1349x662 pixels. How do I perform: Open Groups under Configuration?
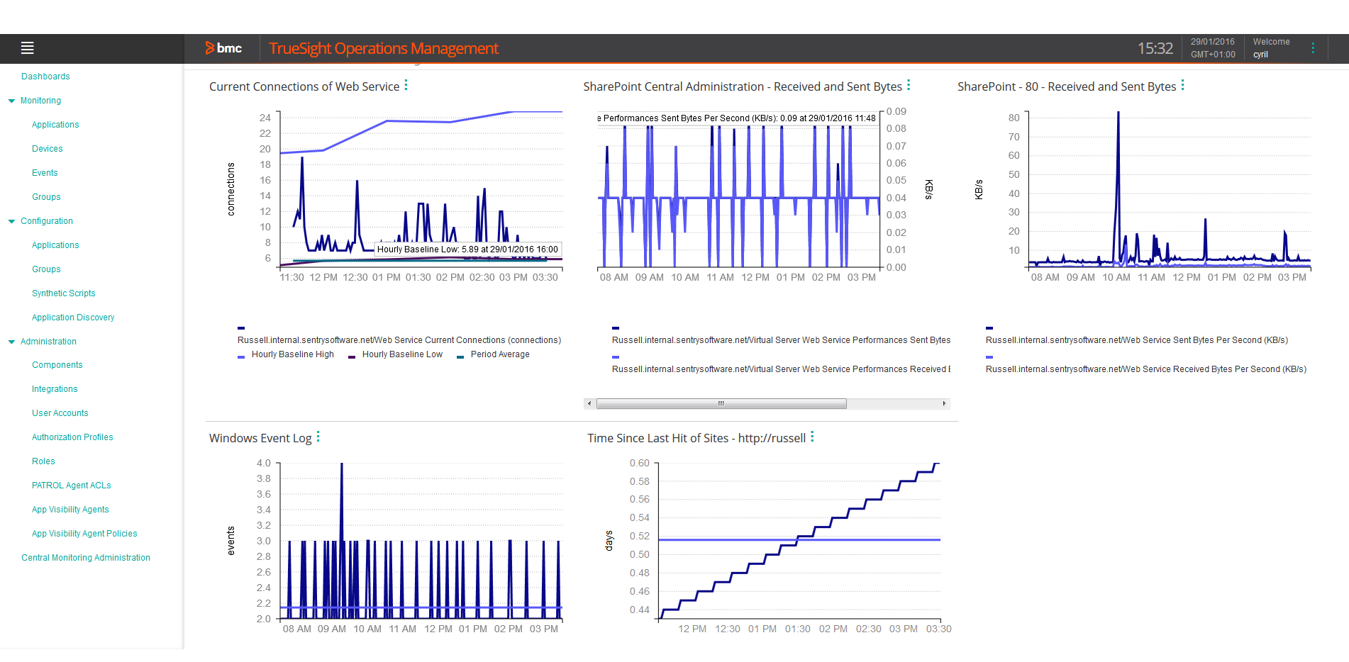click(x=46, y=269)
